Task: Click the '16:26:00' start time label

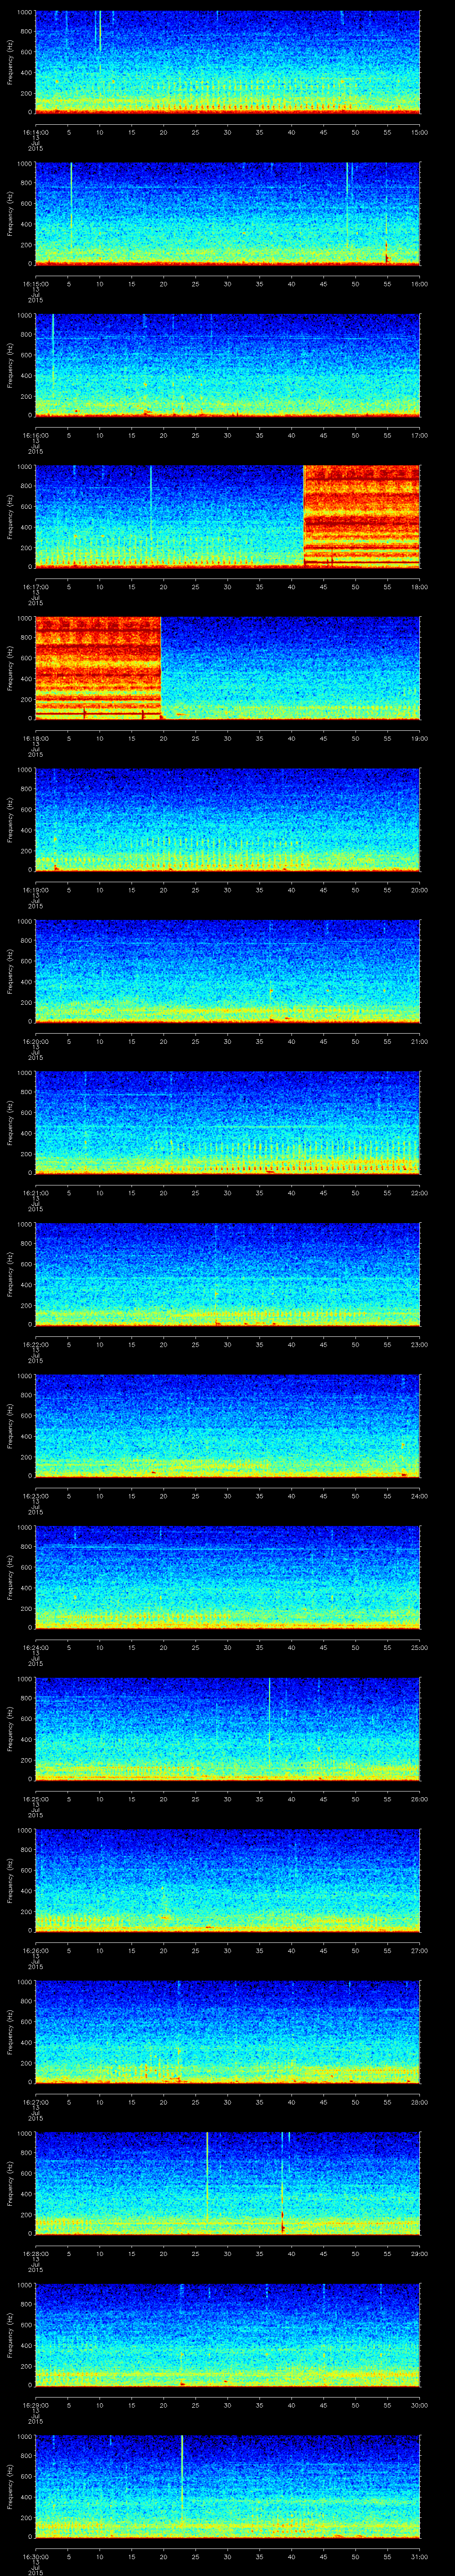Action: pos(35,1950)
